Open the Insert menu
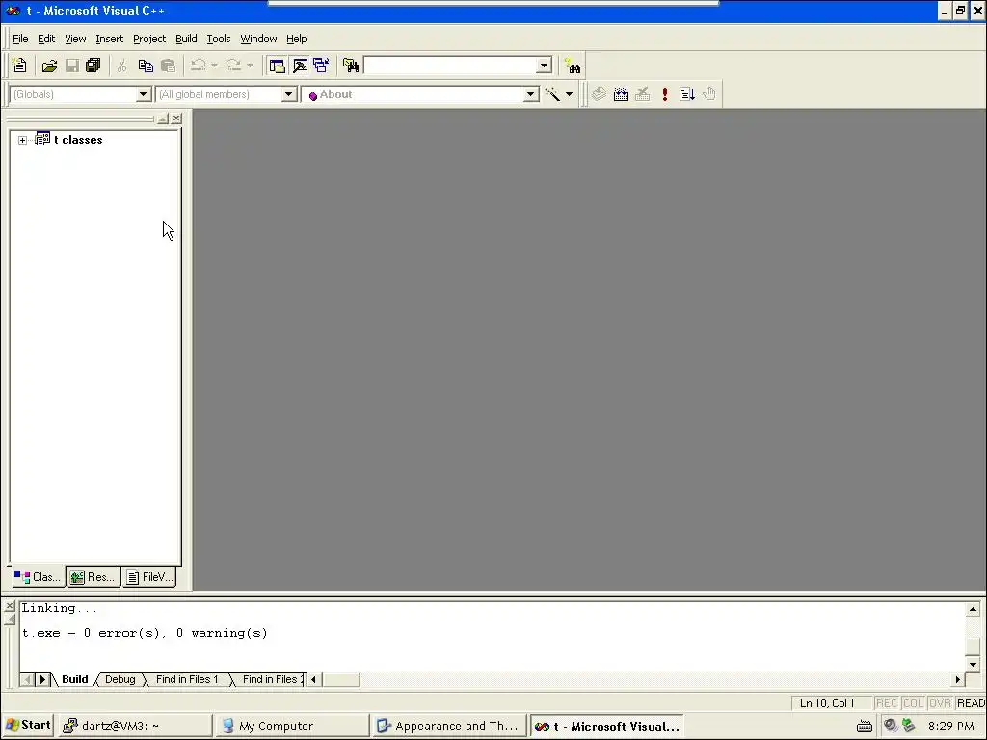Screen dimensions: 987x740 click(110, 39)
